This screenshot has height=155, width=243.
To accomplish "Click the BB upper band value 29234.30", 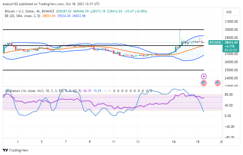I will click(64, 16).
